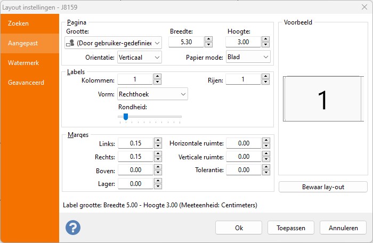Increase Verticale ruimte with up arrow
This screenshot has height=243, width=373.
pyautogui.click(x=266, y=153)
